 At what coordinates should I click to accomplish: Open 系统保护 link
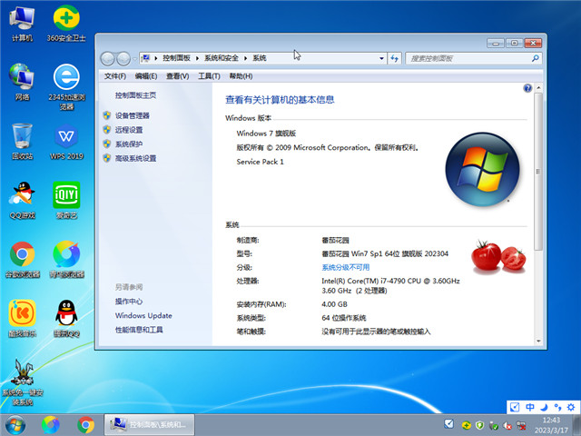click(x=129, y=144)
